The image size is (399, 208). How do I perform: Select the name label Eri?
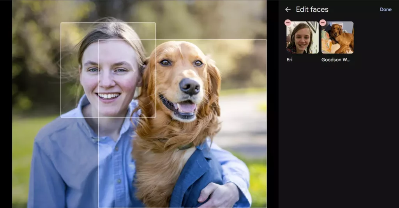[290, 60]
